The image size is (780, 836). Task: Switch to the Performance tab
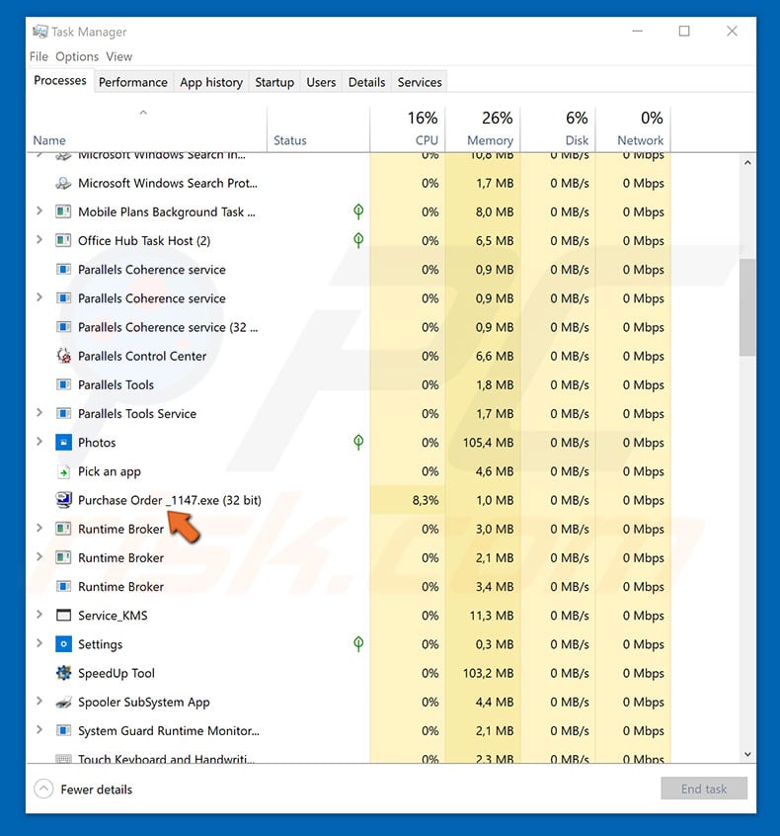[133, 82]
